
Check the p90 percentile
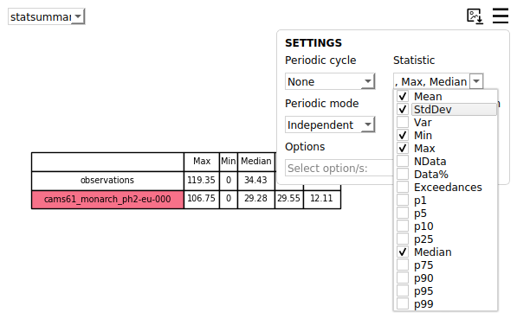(x=403, y=278)
